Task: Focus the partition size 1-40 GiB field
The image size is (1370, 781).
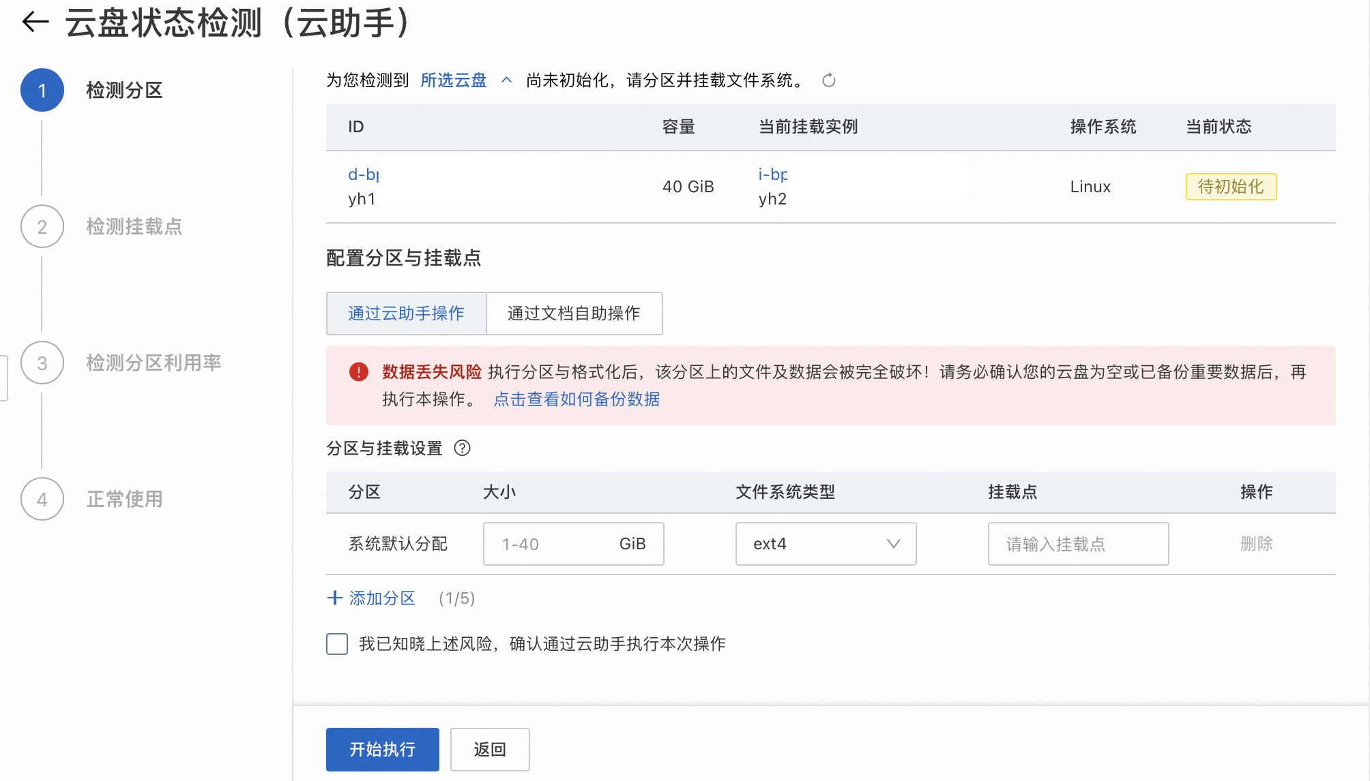Action: coord(573,544)
